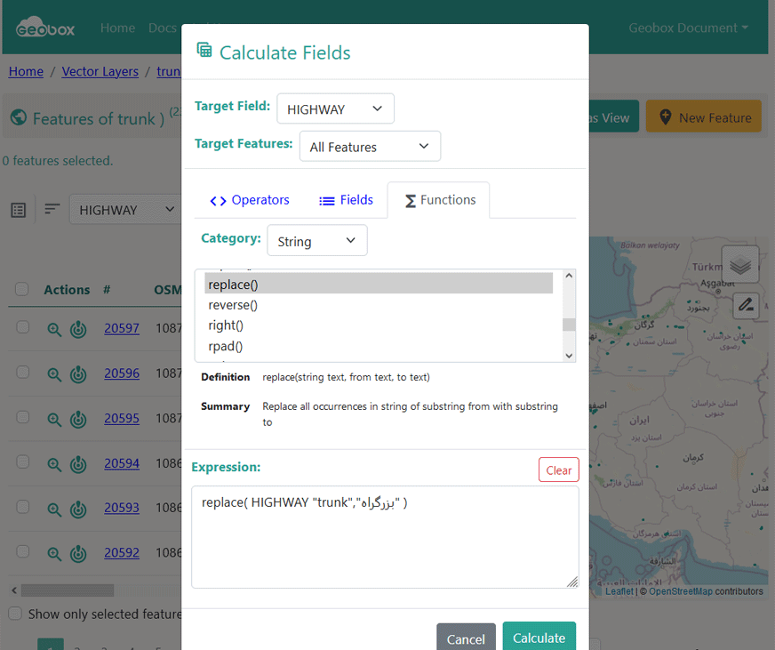Screen dimensions: 775x650
Task: Expand the Category String dropdown
Action: point(316,241)
